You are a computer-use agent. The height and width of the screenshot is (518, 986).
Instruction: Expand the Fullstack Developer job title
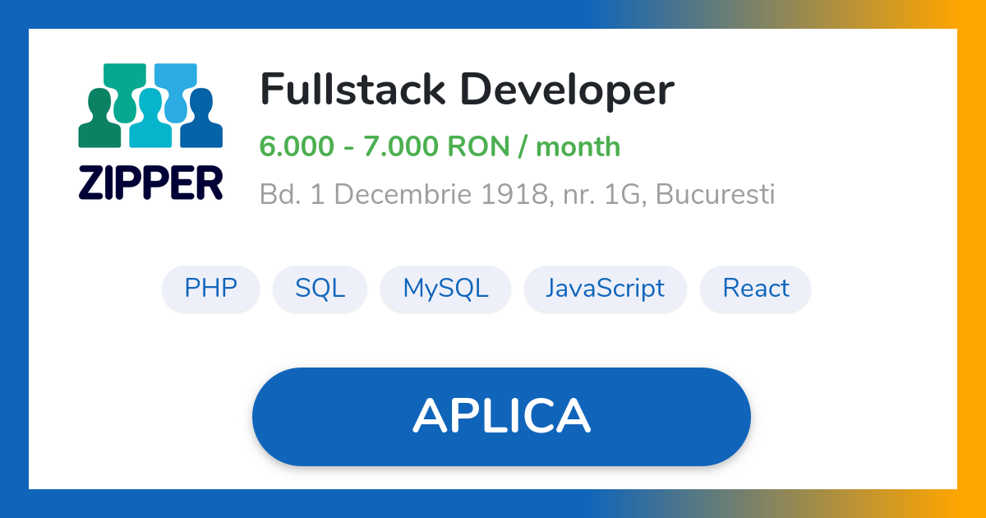467,89
